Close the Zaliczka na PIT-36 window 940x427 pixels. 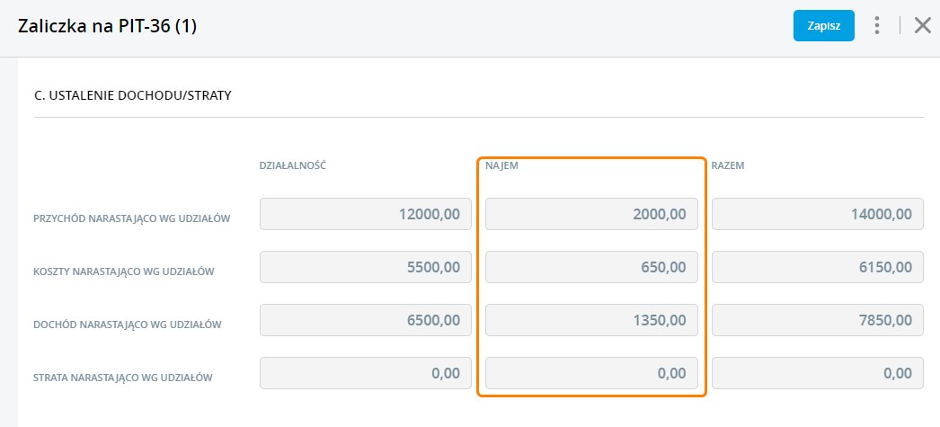pyautogui.click(x=922, y=26)
